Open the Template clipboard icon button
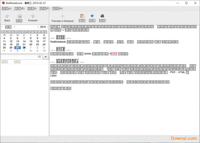This screenshot has height=143, width=200. [x=82, y=18]
